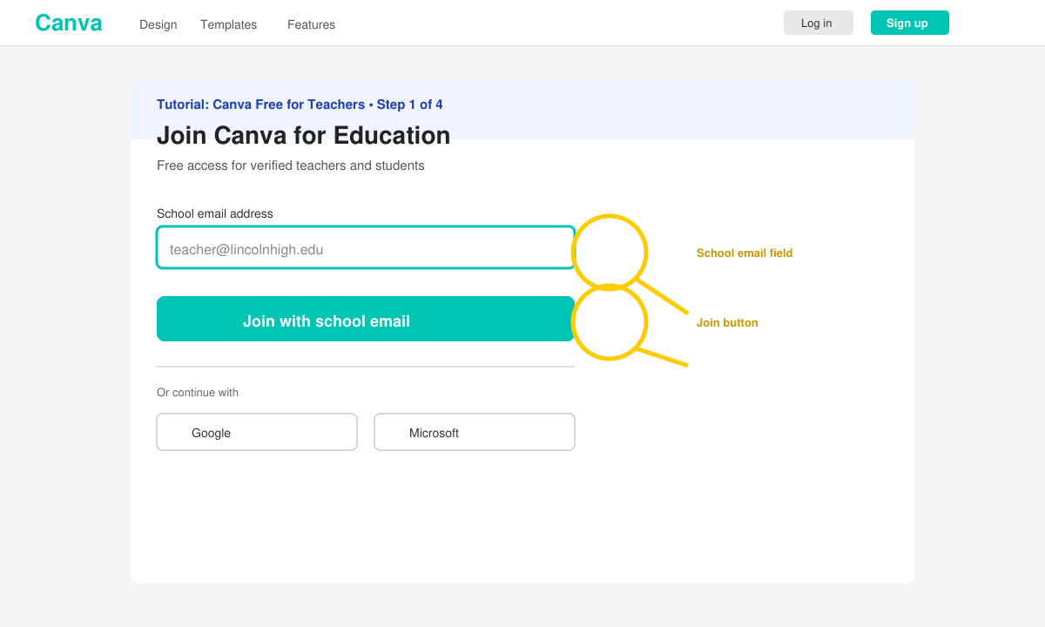The width and height of the screenshot is (1045, 627).
Task: Focus the School email address field
Action: [366, 247]
